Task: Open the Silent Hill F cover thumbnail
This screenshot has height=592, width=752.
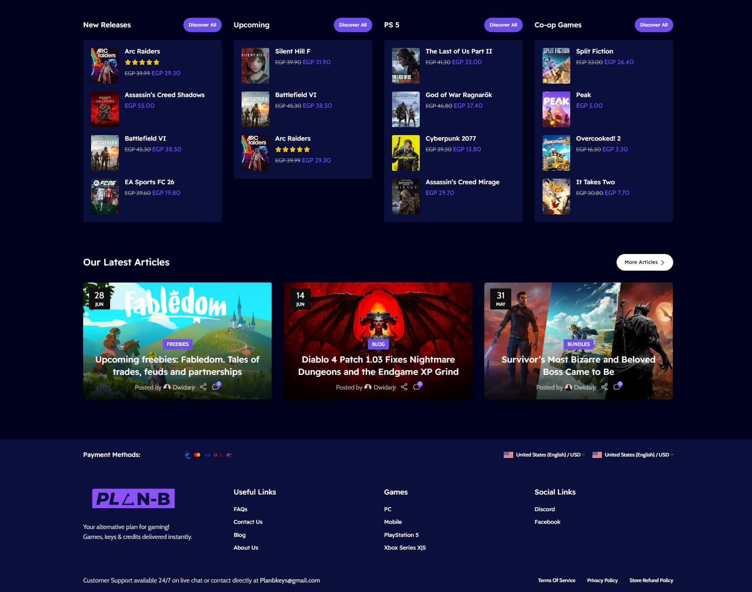Action: click(x=255, y=66)
